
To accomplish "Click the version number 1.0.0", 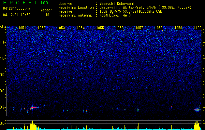I will pyautogui.click(x=44, y=3).
